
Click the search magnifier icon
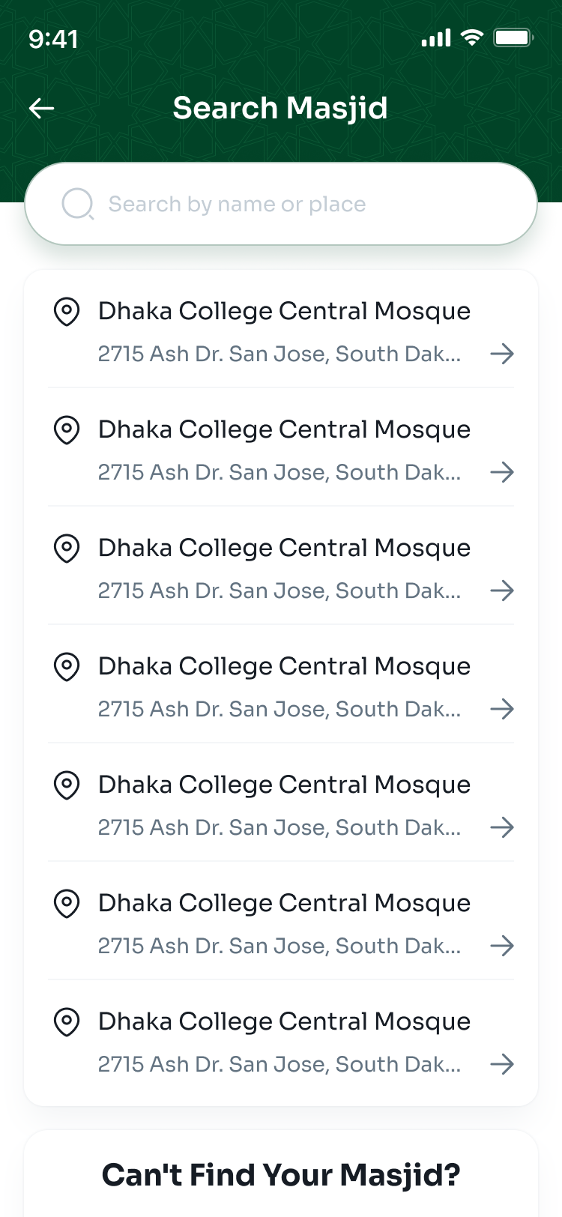click(77, 204)
